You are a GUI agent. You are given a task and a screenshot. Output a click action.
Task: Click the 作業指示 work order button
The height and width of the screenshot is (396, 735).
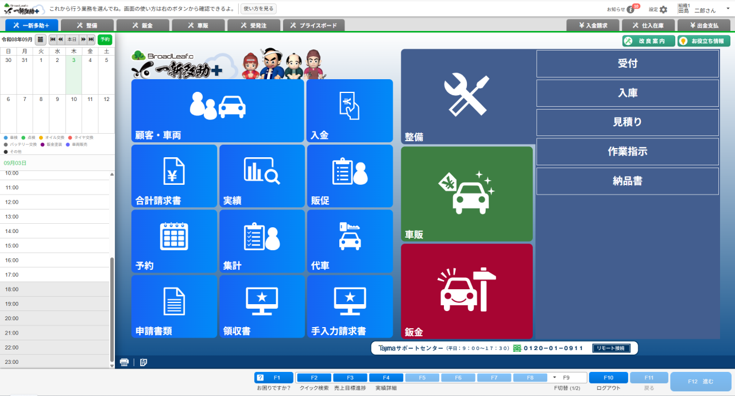click(x=628, y=152)
